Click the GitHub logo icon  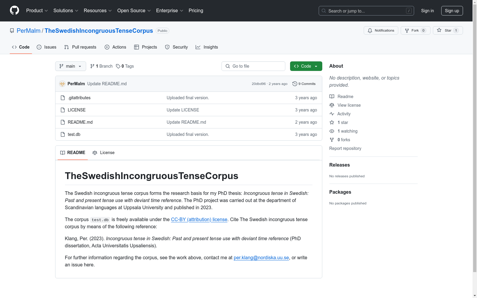point(14,10)
